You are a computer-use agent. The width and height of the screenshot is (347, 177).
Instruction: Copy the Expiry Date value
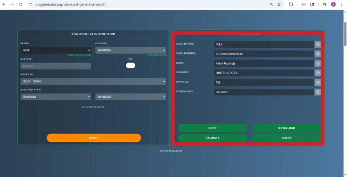coord(318,92)
